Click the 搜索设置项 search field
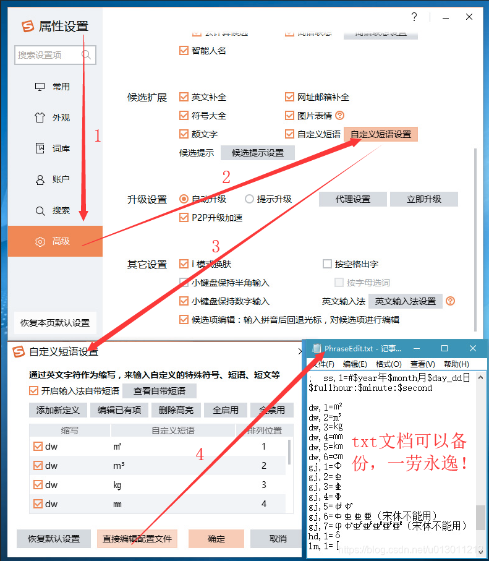 pyautogui.click(x=55, y=55)
